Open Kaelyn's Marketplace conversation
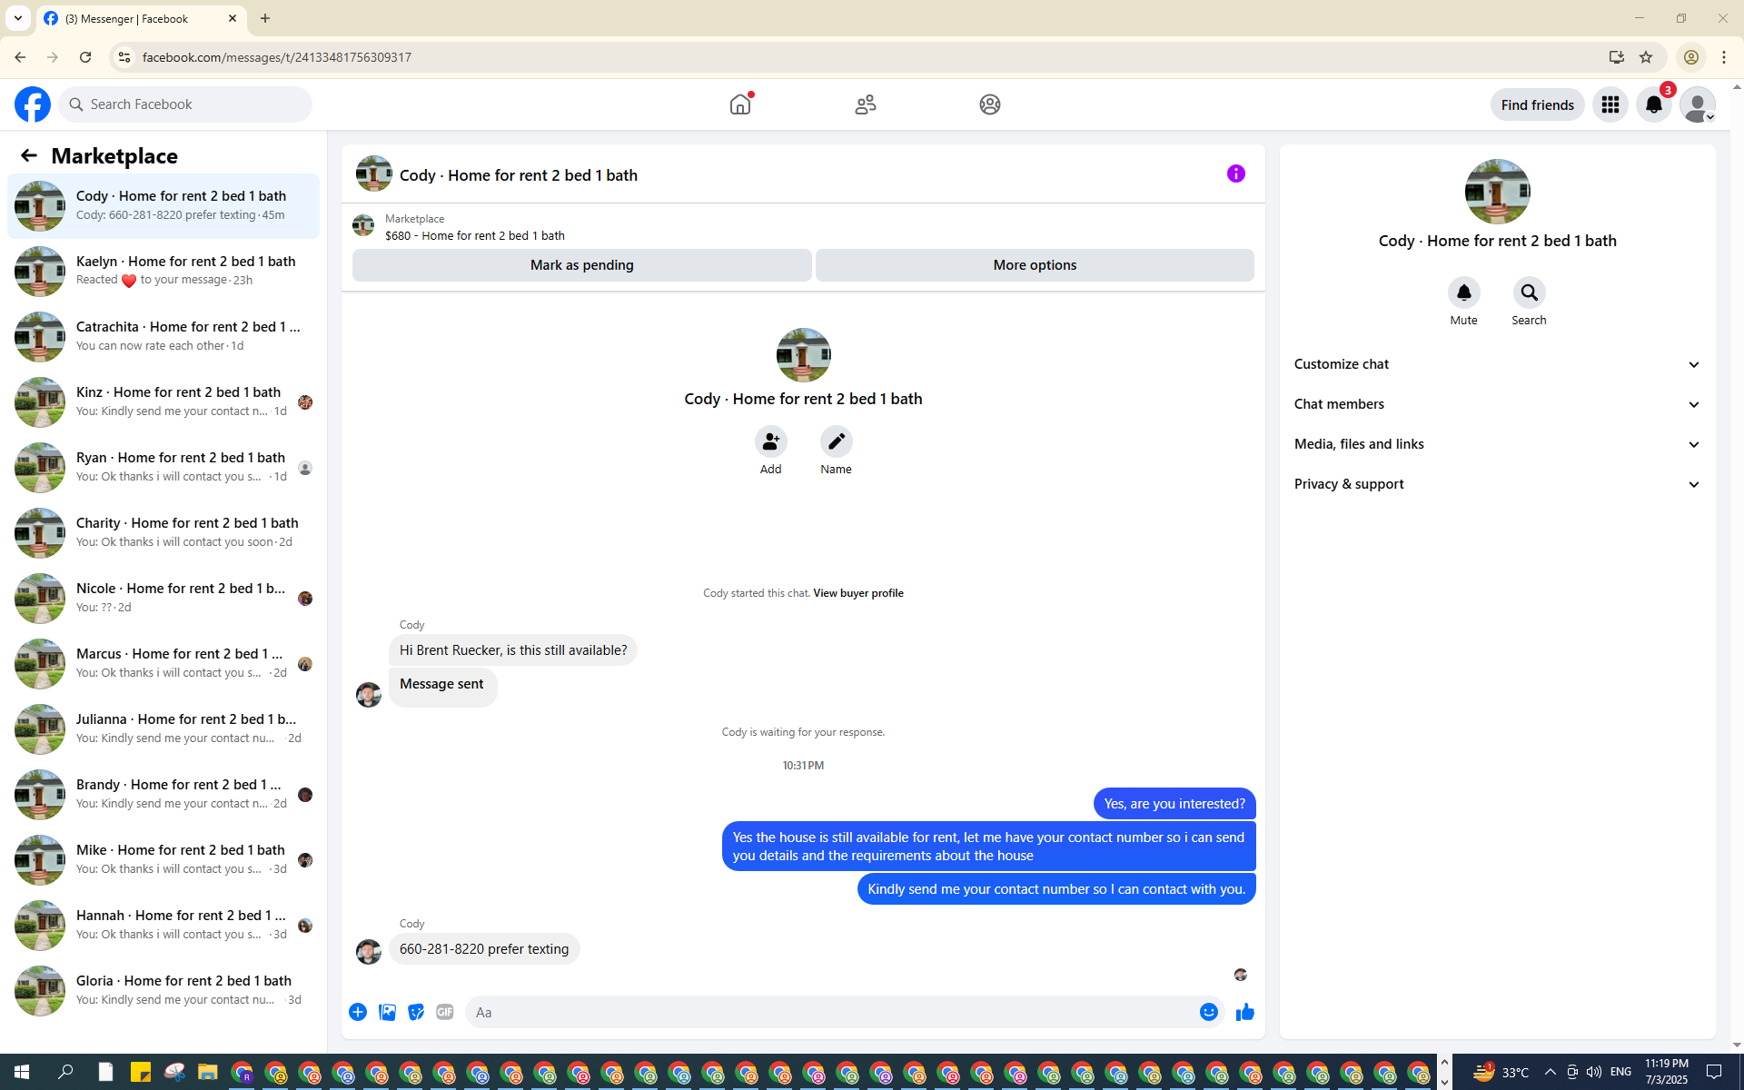The image size is (1744, 1090). 163,271
